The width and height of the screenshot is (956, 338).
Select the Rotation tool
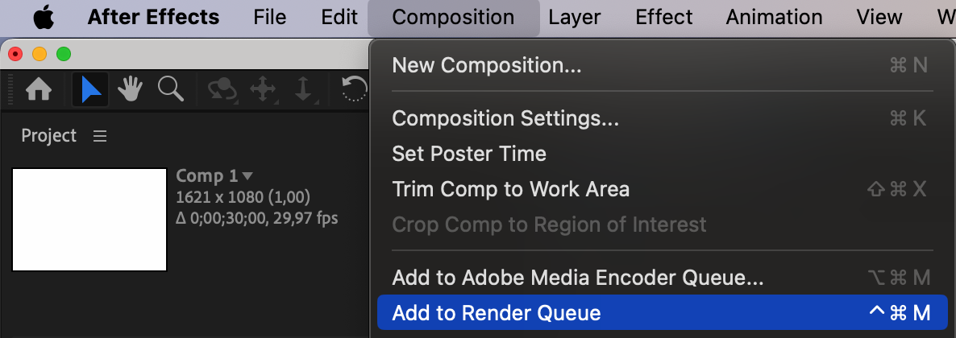355,89
